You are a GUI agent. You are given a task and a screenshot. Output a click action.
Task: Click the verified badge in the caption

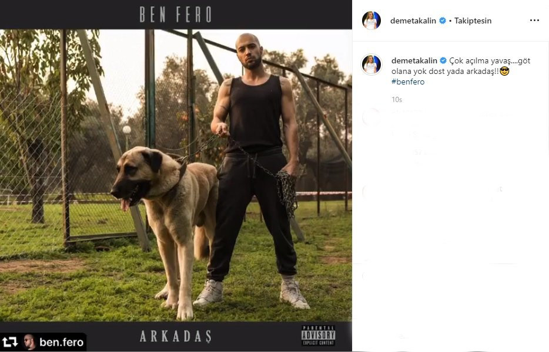click(x=443, y=61)
